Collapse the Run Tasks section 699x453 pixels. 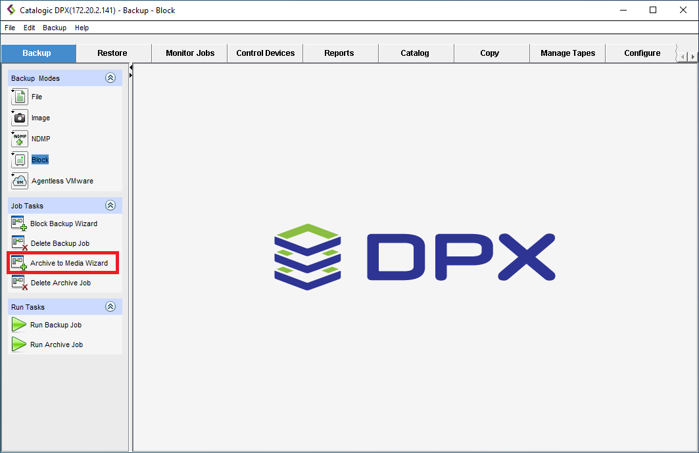click(110, 307)
